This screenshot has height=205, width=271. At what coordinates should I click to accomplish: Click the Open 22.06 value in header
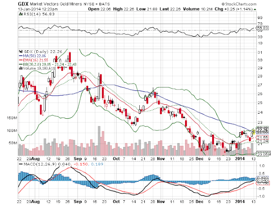point(100,9)
